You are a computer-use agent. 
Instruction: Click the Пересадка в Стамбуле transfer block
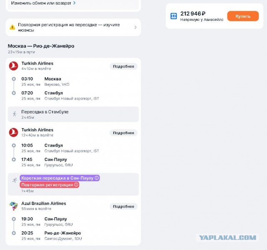click(73, 114)
